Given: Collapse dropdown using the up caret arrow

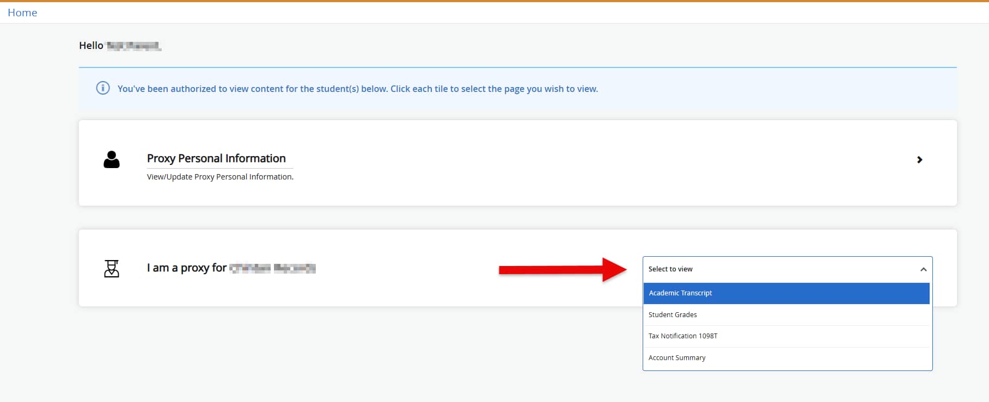Looking at the screenshot, I should point(923,269).
